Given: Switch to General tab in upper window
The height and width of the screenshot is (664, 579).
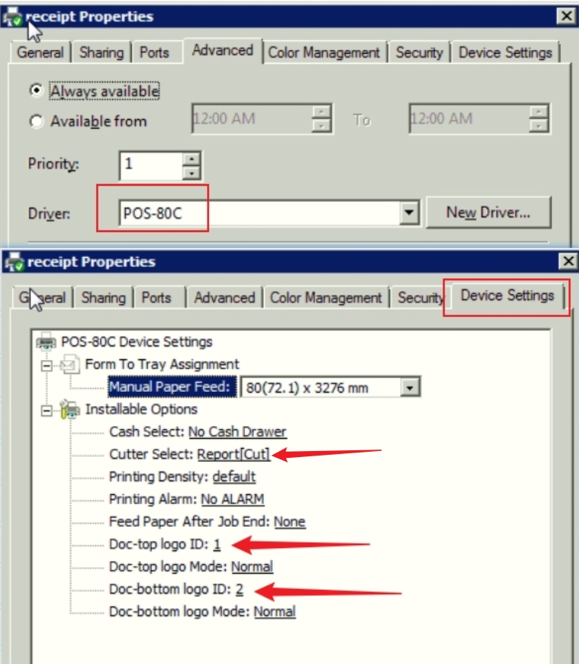Looking at the screenshot, I should (x=40, y=52).
